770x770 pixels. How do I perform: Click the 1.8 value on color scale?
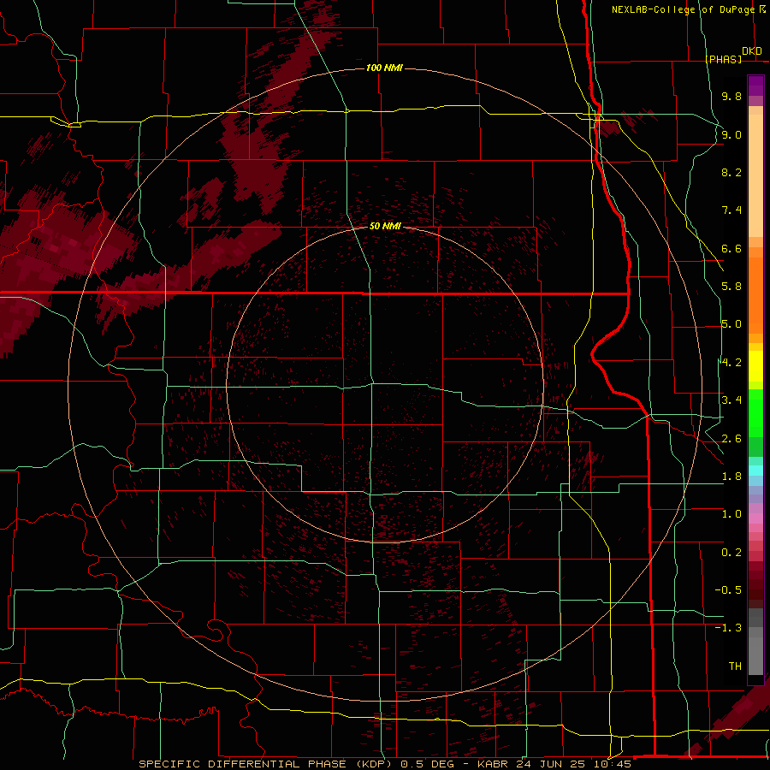(x=731, y=477)
